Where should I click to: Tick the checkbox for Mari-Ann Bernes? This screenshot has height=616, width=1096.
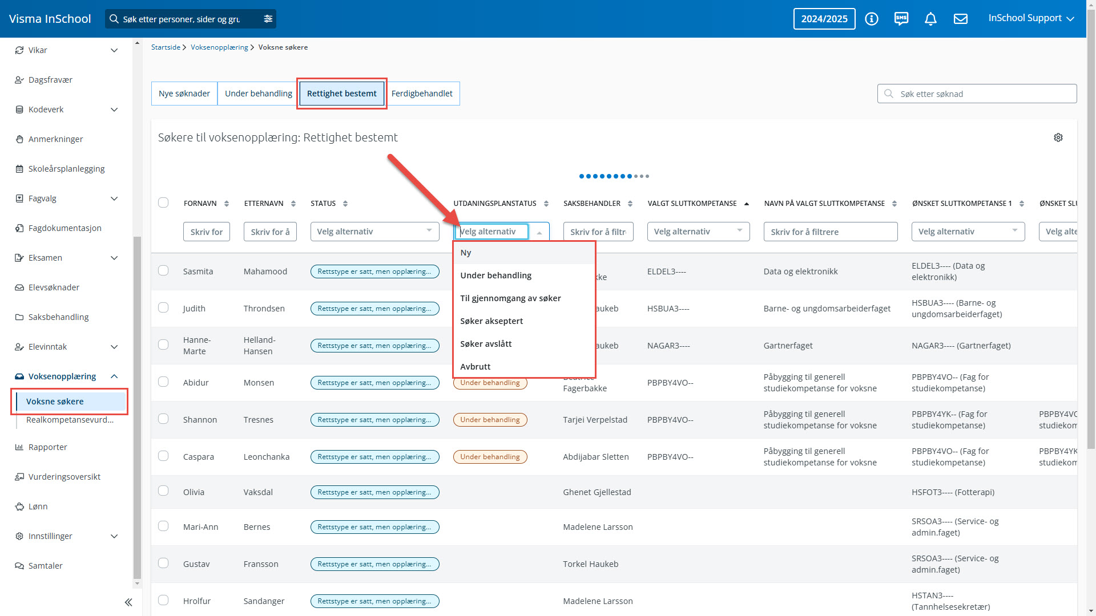pos(163,526)
